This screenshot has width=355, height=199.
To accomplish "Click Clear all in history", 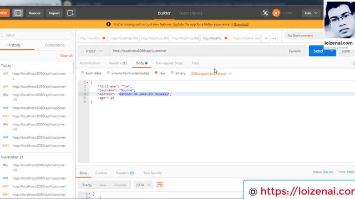I will click(66, 56).
